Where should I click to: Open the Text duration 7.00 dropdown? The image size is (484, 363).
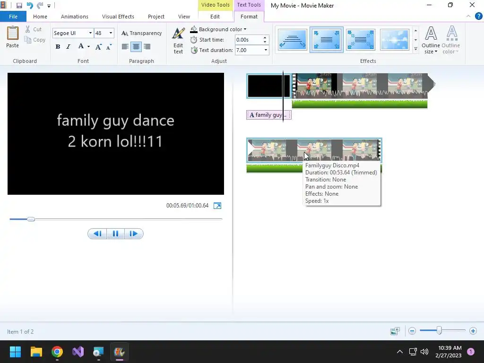pos(266,50)
